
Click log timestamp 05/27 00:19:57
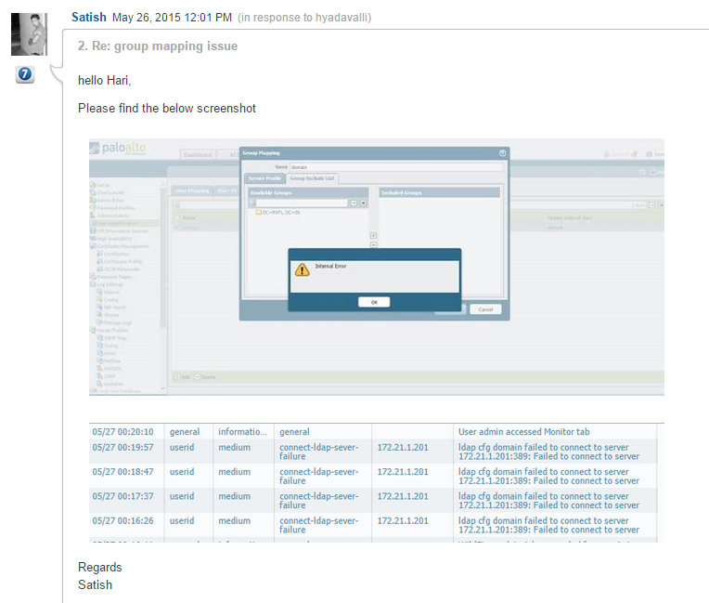point(123,447)
